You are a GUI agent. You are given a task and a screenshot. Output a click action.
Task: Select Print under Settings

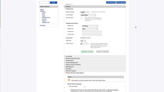(x=43, y=14)
